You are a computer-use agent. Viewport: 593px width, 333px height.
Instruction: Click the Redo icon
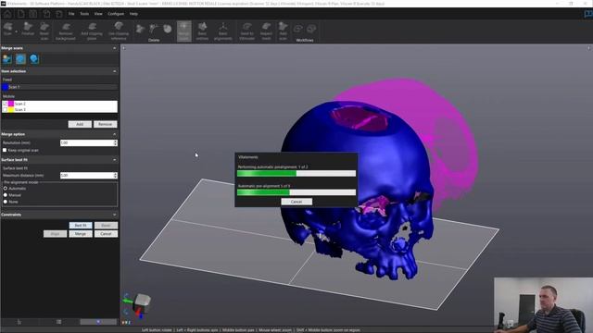coord(59,14)
